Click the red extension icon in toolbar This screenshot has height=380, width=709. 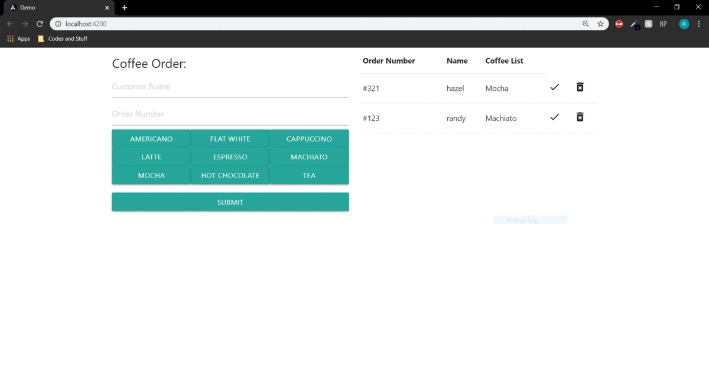619,24
